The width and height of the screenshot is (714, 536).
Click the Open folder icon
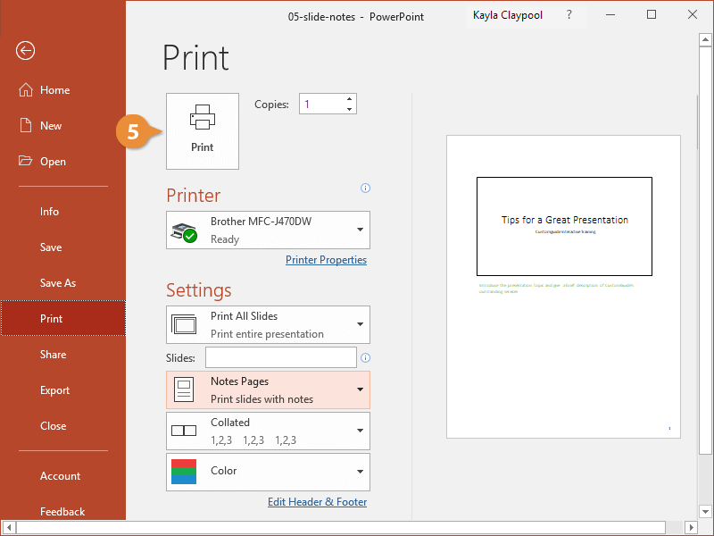pyautogui.click(x=25, y=161)
